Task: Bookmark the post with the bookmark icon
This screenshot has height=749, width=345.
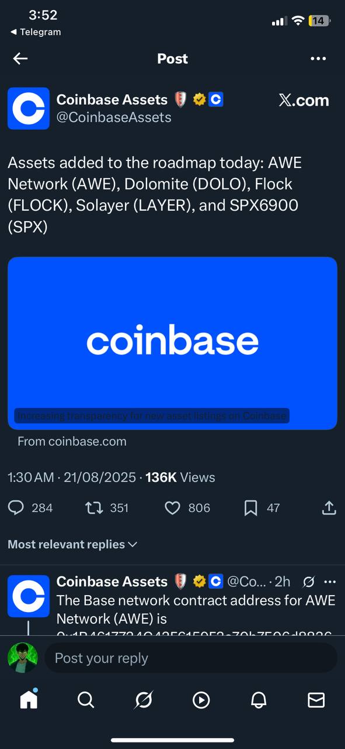Action: click(251, 508)
